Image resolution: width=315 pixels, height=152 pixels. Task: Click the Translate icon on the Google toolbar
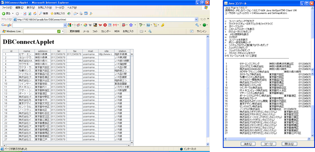coord(148,25)
